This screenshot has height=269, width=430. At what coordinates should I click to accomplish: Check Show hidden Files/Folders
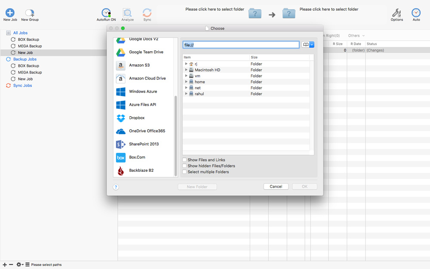tap(184, 166)
